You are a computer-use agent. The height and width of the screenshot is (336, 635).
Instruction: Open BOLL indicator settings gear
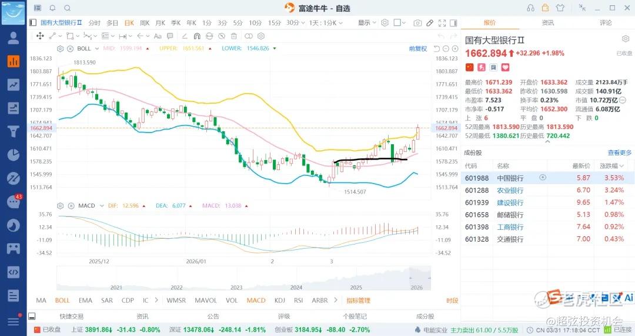pos(61,49)
